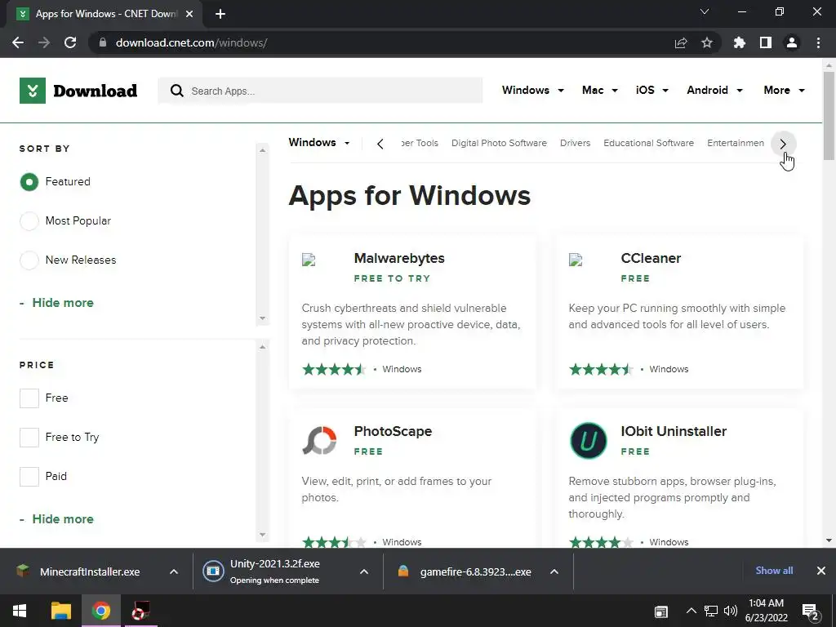
Task: Open the Entertainment category
Action: click(736, 143)
